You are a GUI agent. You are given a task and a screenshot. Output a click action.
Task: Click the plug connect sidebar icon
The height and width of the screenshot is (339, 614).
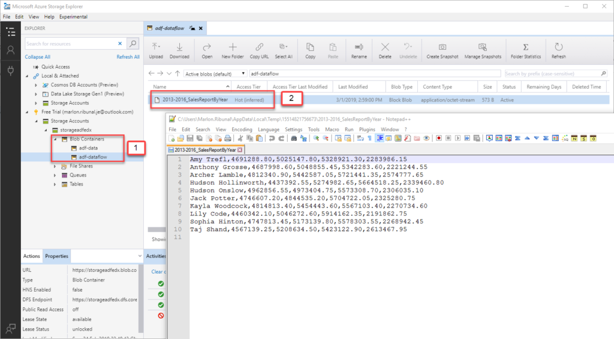point(11,71)
